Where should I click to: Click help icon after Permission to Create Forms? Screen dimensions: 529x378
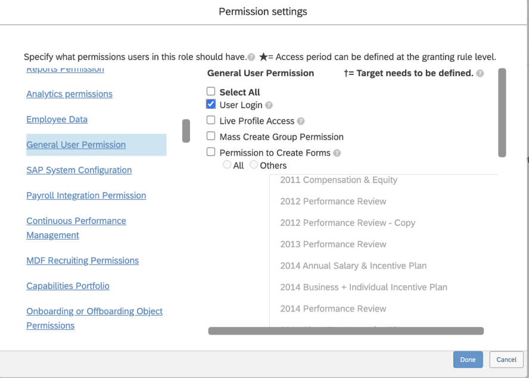coord(337,153)
